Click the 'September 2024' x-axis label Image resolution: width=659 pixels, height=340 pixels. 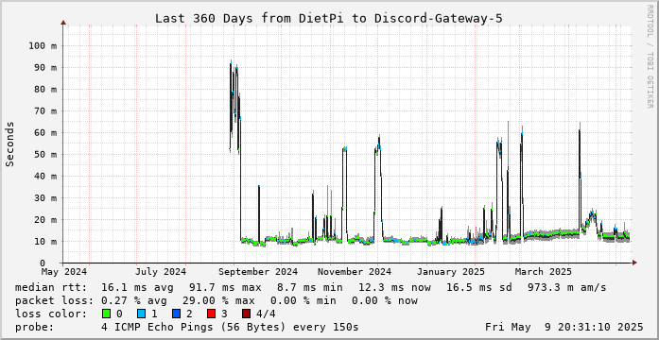(258, 272)
